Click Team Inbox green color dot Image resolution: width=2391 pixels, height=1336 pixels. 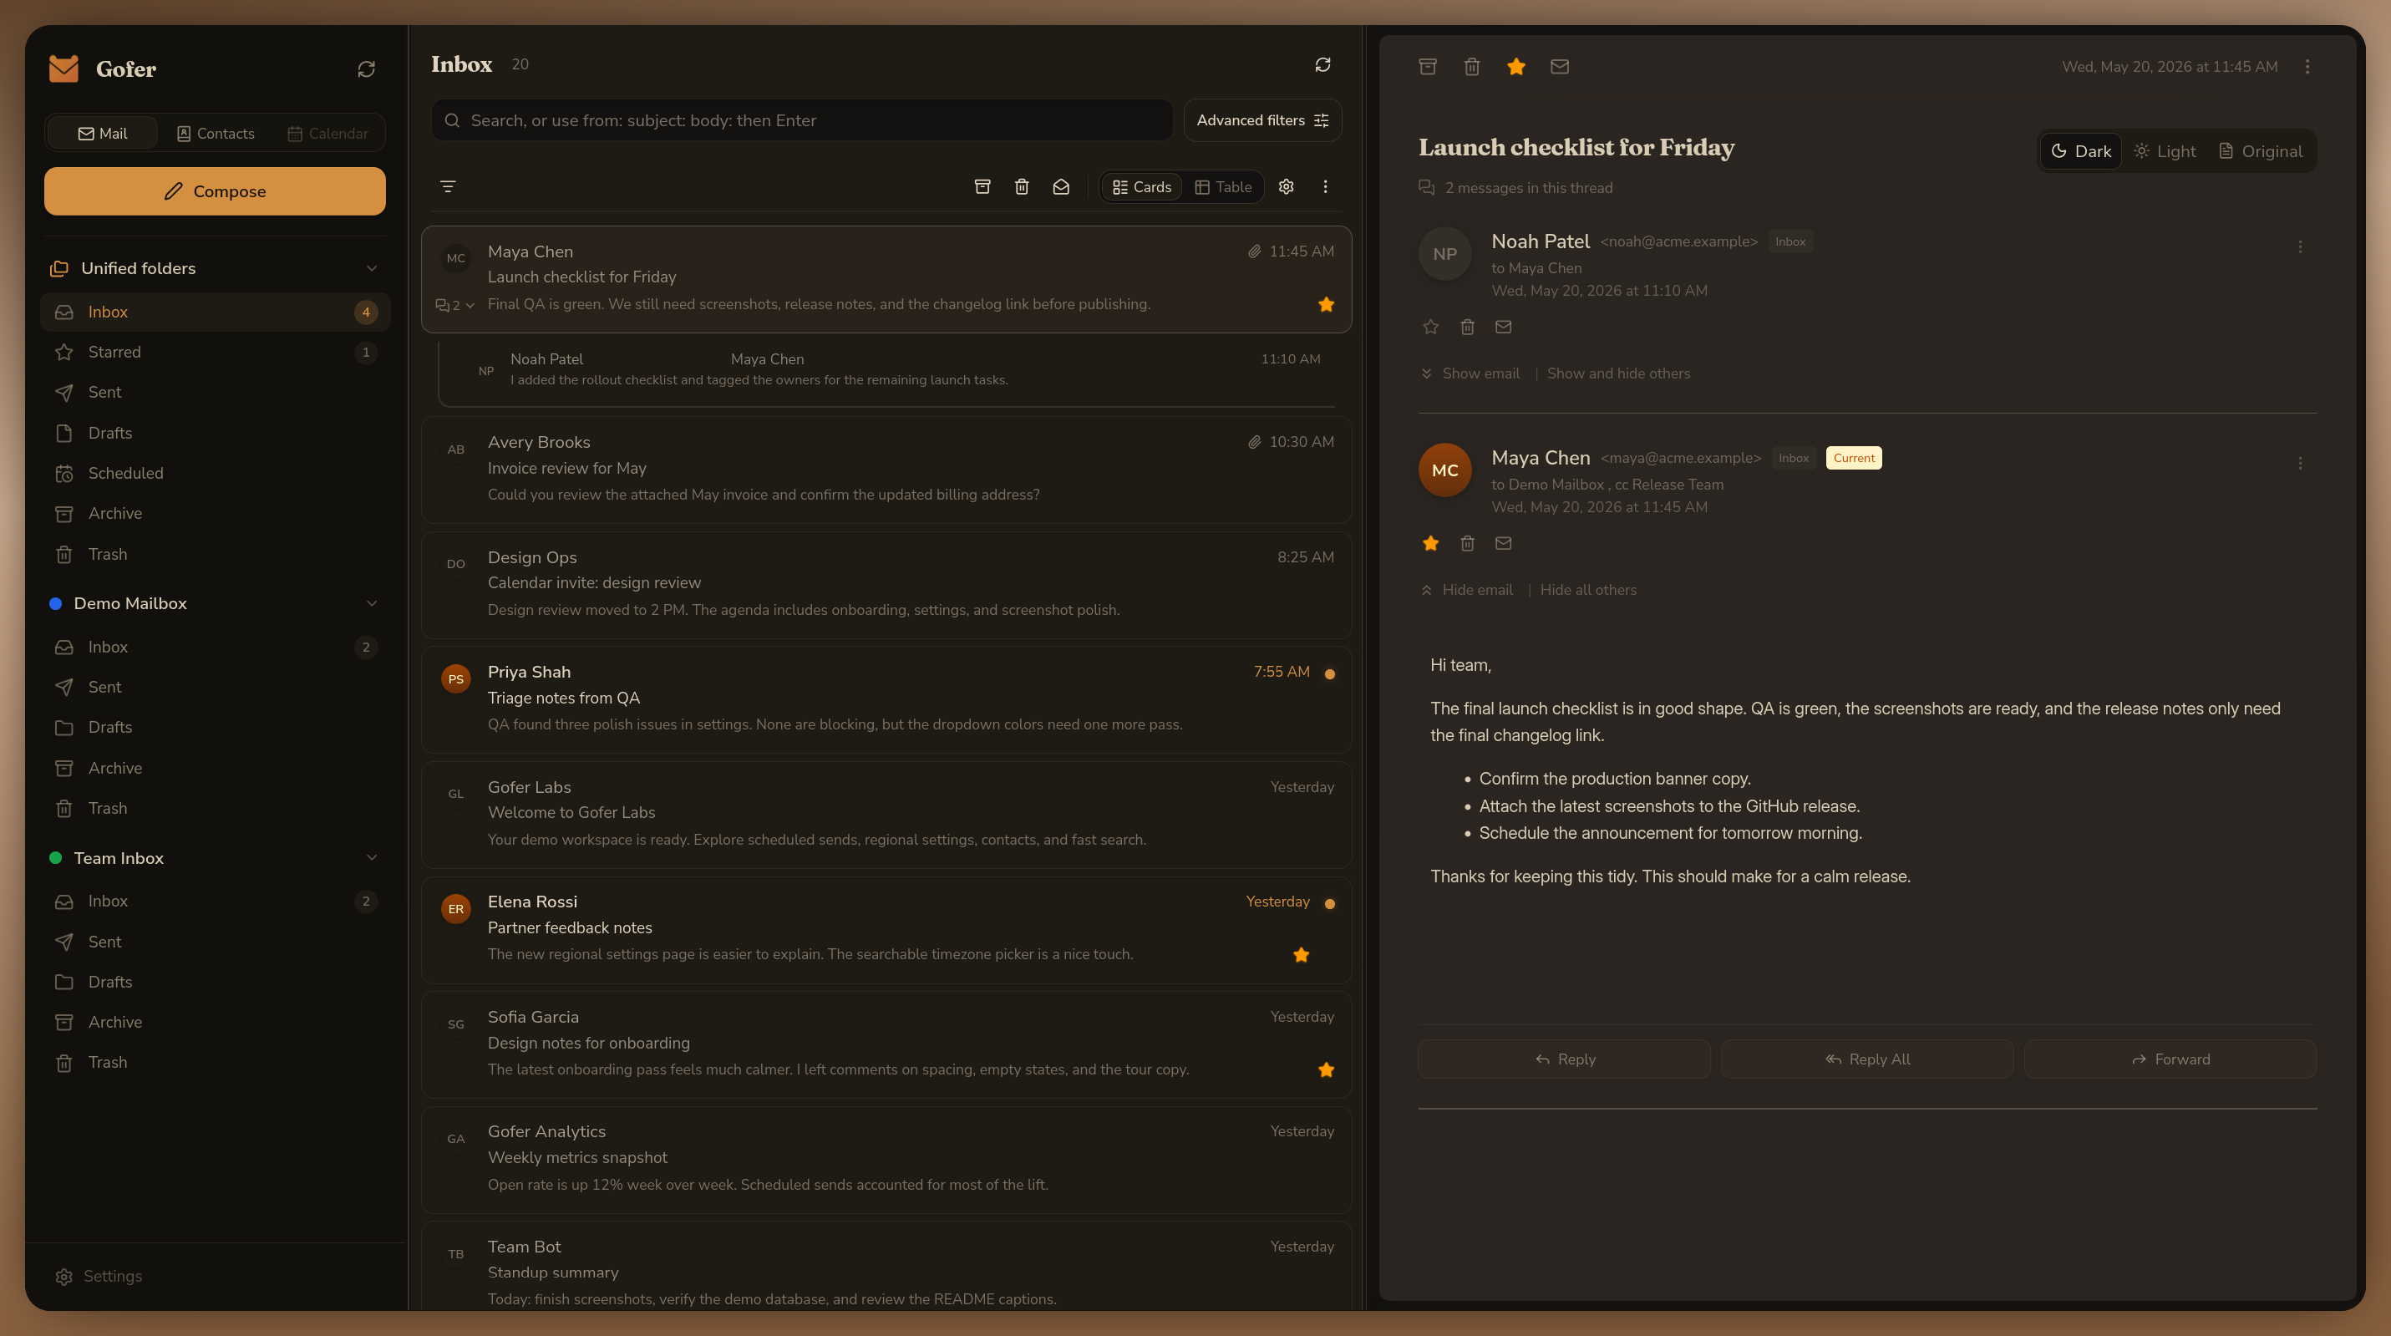56,858
